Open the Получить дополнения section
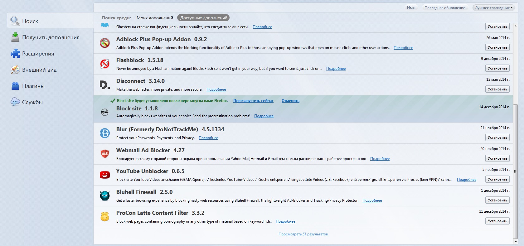Screen dimensions: 524x246 pos(50,37)
